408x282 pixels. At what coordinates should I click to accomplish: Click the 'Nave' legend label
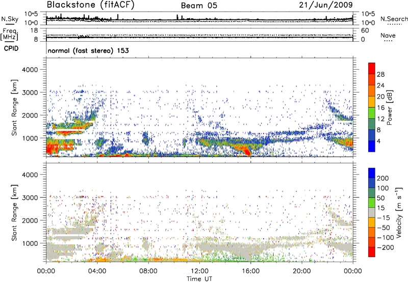click(388, 35)
